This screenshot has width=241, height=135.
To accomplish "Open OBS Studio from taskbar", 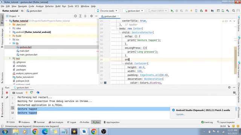I will [x=104, y=132].
